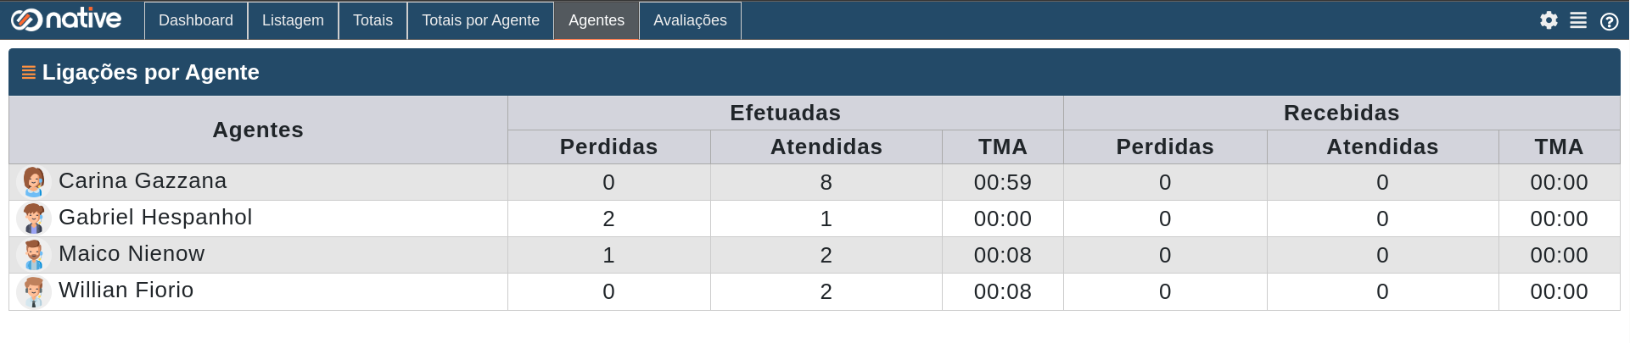This screenshot has height=343, width=1630.
Task: Click Maico Nienow's avatar
Action: pyautogui.click(x=34, y=255)
